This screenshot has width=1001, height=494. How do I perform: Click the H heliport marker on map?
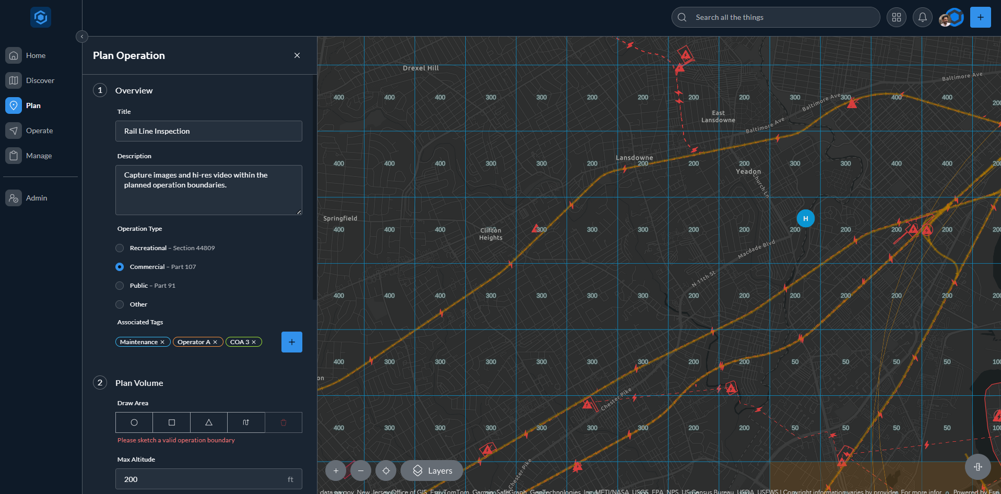tap(806, 218)
